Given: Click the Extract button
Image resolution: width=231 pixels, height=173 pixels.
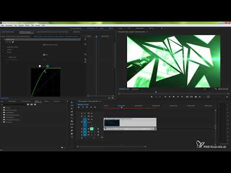Looking at the screenshot, I should (192, 97).
